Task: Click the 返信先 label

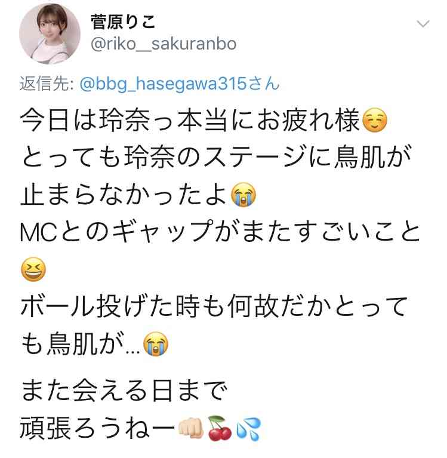Action: [47, 84]
